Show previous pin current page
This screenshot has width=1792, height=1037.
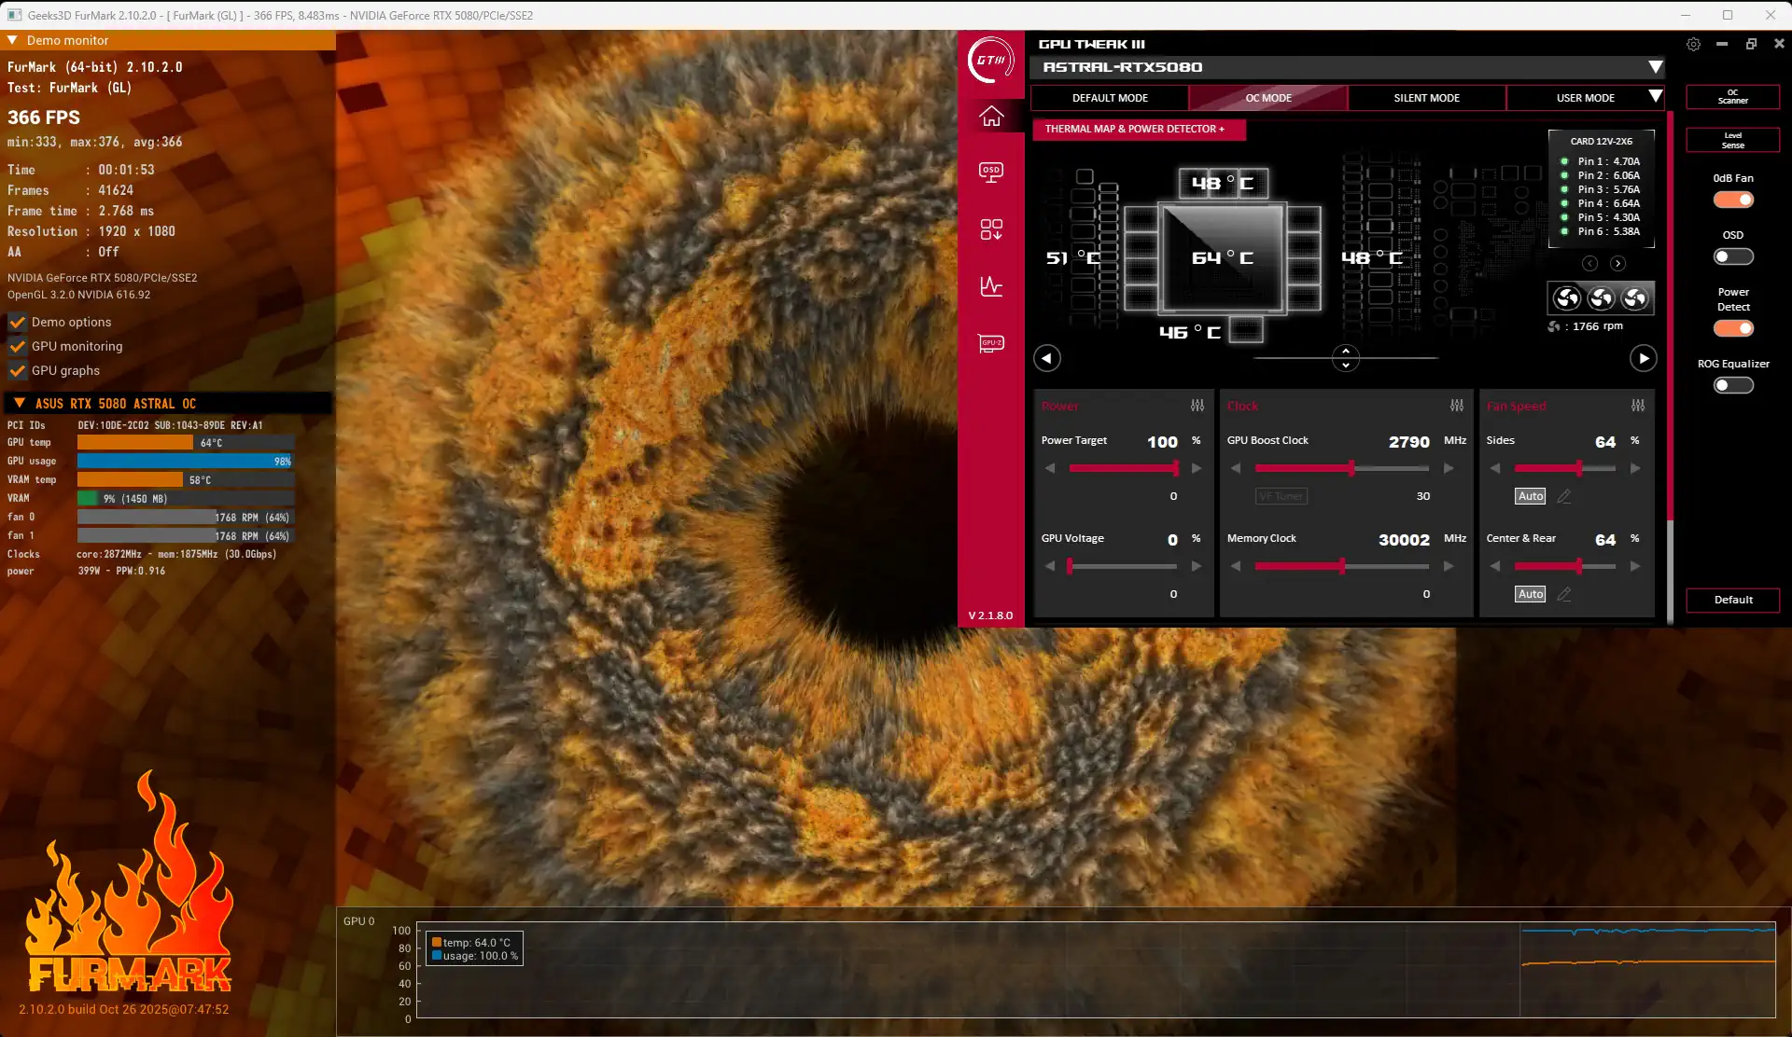[x=1590, y=264]
